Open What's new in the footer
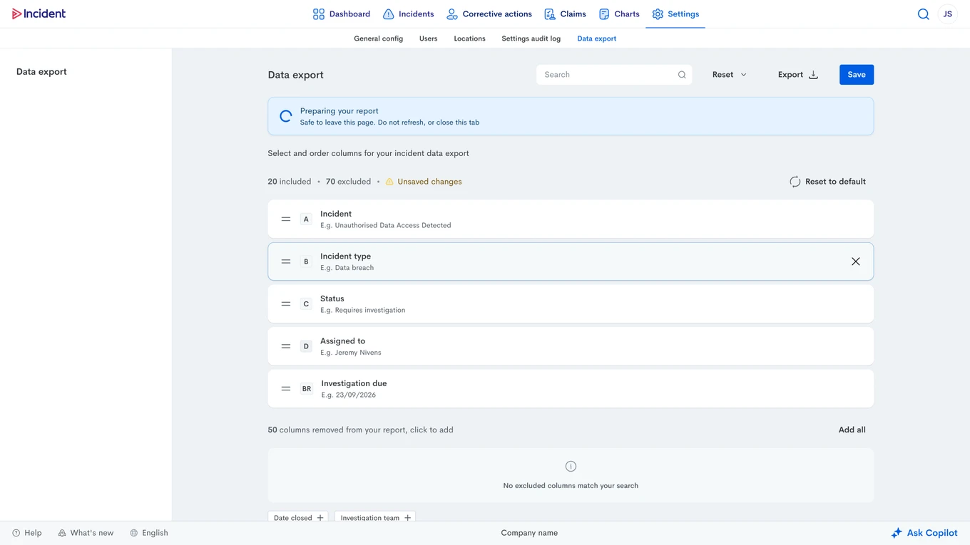 86,533
